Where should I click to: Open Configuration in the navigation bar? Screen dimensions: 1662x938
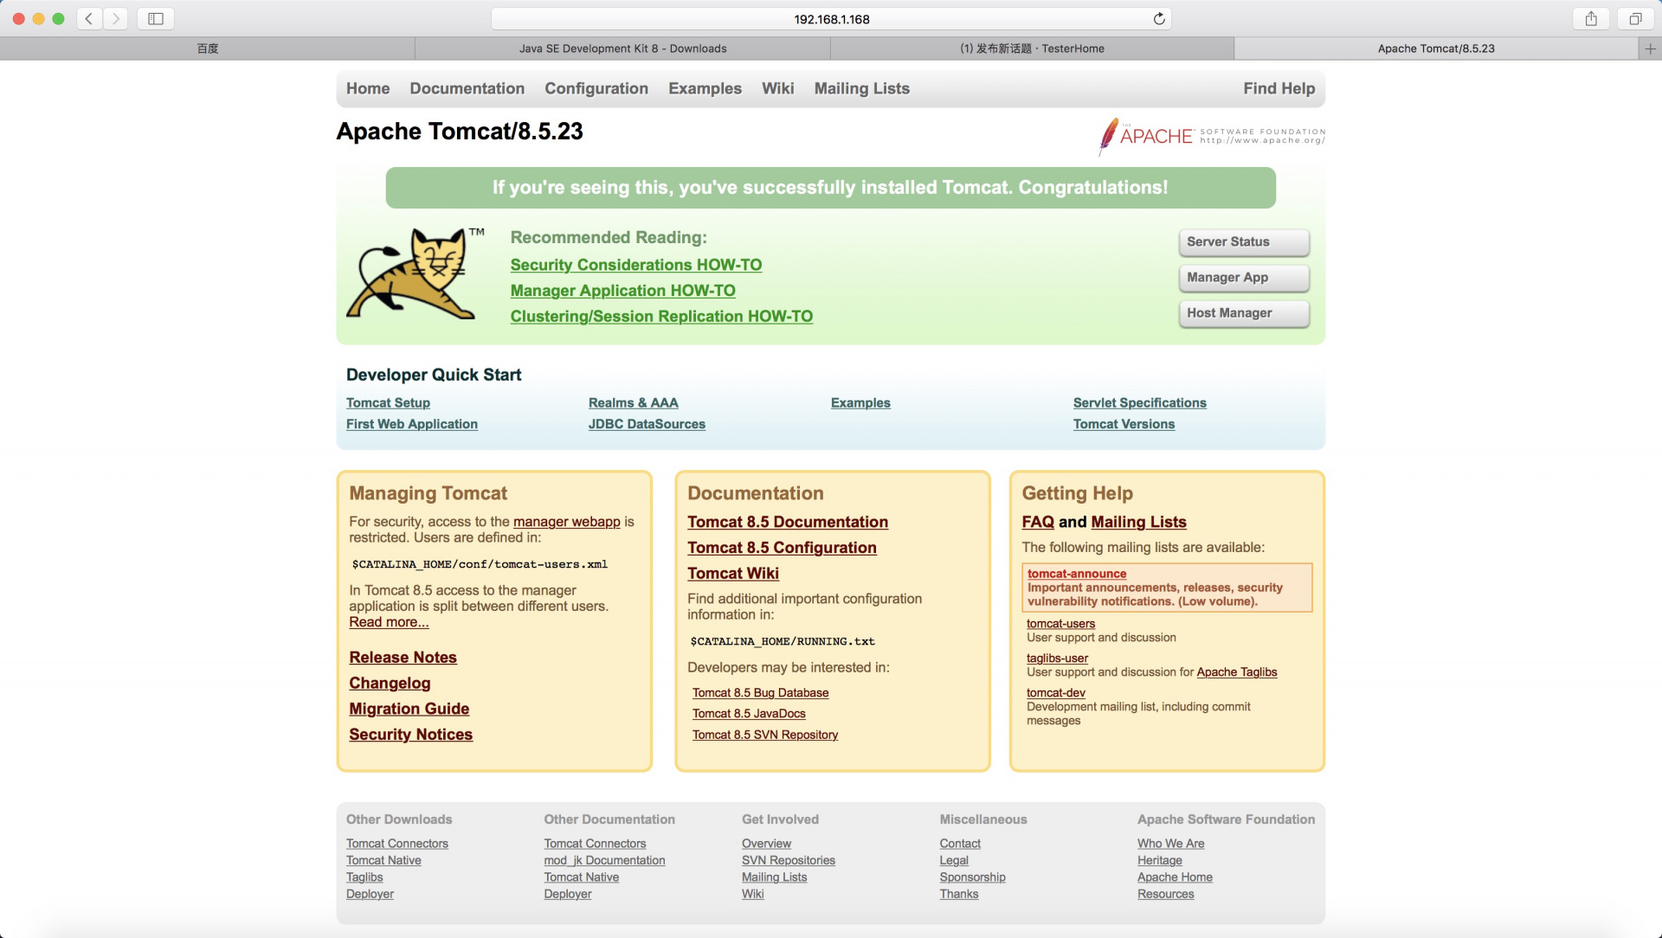[x=596, y=88]
